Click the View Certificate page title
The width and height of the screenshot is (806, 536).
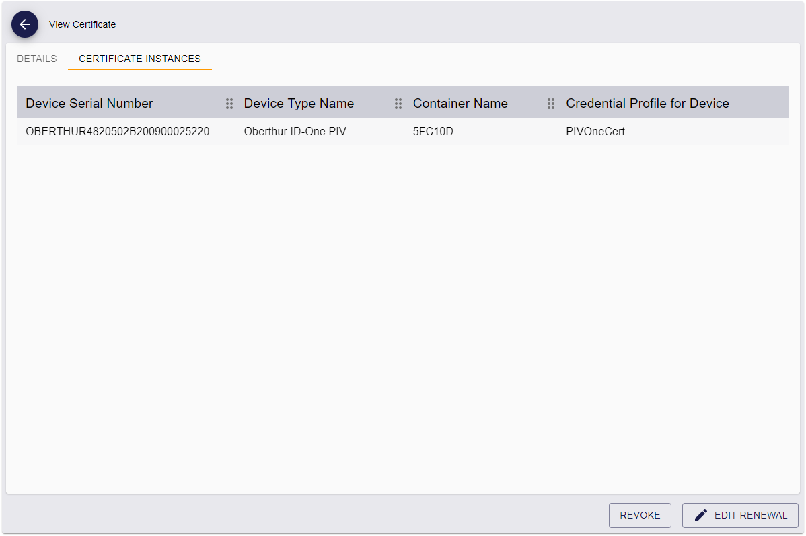[x=82, y=24]
